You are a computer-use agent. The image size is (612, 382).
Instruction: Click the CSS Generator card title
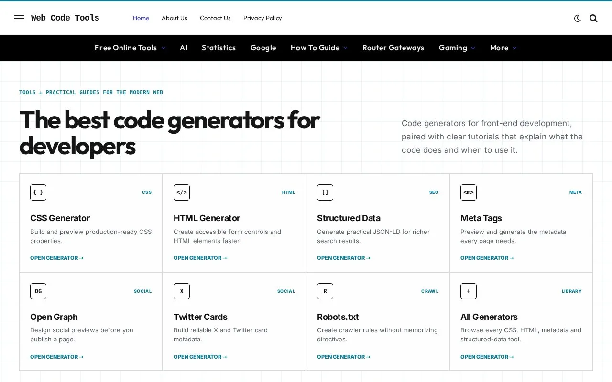point(60,218)
